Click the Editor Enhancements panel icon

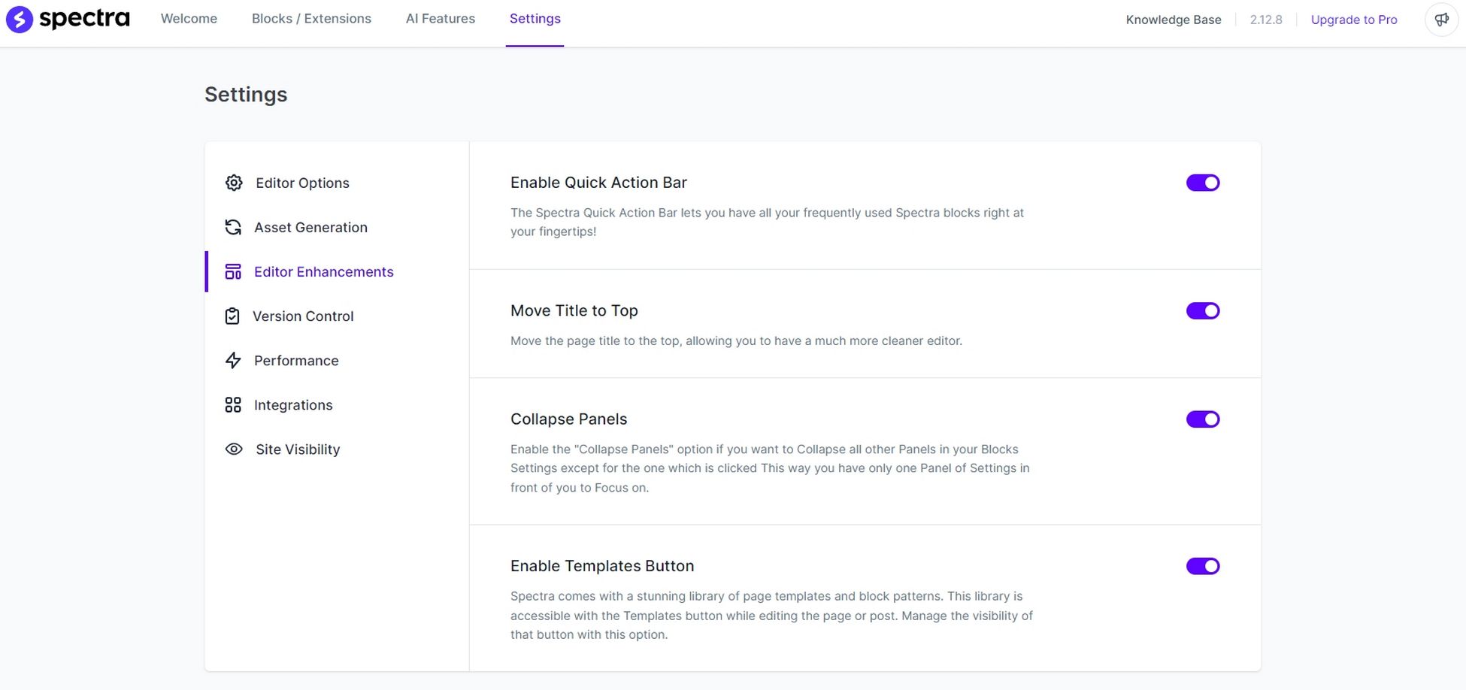coord(233,271)
